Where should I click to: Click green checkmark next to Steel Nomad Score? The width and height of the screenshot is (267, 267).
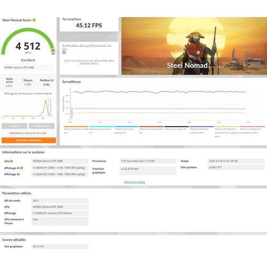(34, 20)
